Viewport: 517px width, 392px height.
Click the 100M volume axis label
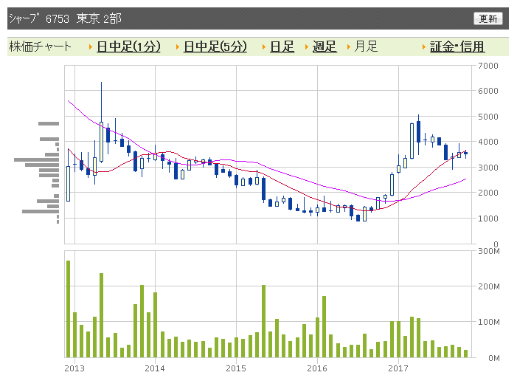489,322
